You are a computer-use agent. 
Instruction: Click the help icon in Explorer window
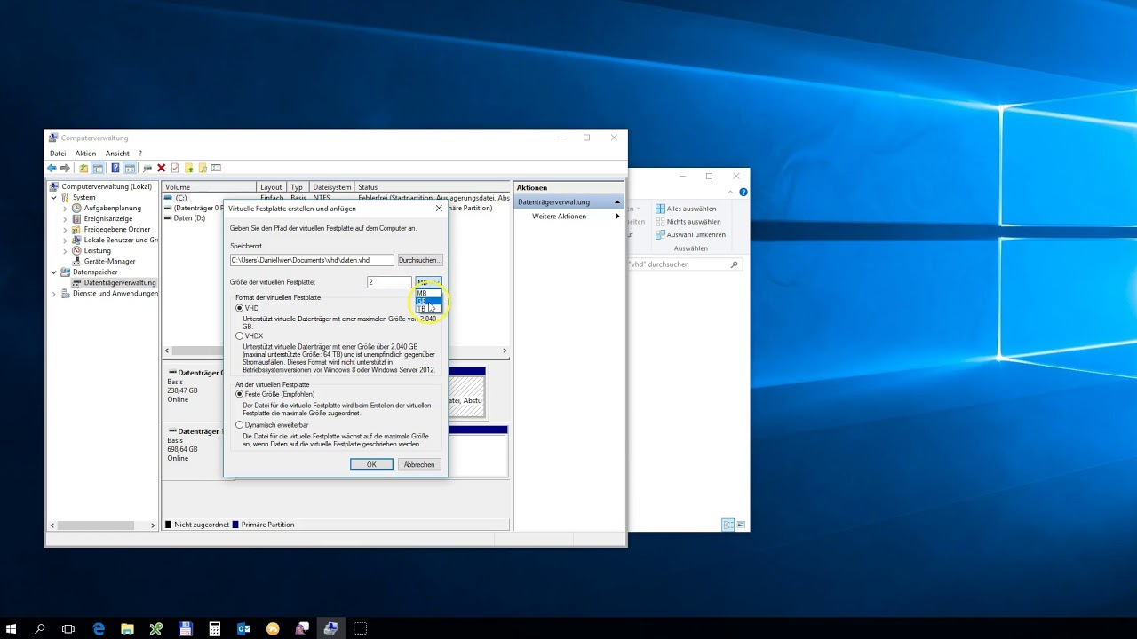click(743, 192)
